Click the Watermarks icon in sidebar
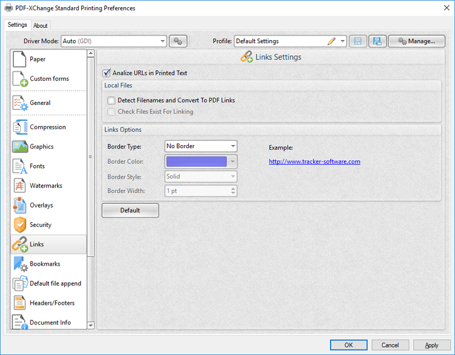Image resolution: width=455 pixels, height=355 pixels. [20, 186]
